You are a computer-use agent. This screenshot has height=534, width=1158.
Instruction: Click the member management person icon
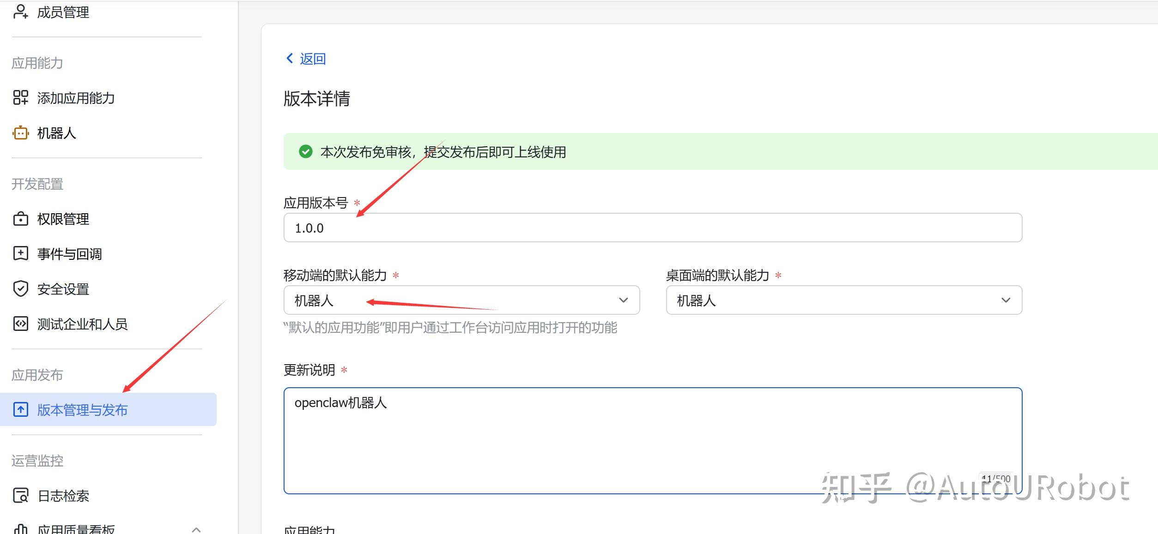tap(20, 12)
